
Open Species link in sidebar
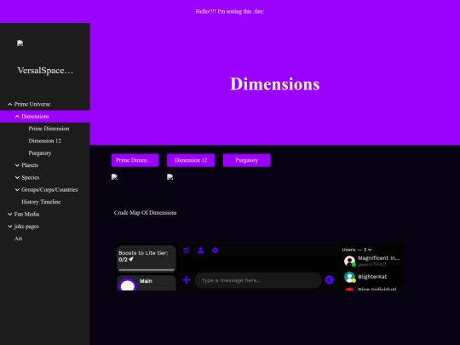pyautogui.click(x=30, y=177)
